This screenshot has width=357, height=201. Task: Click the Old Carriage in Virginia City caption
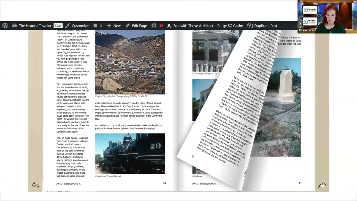[205, 74]
